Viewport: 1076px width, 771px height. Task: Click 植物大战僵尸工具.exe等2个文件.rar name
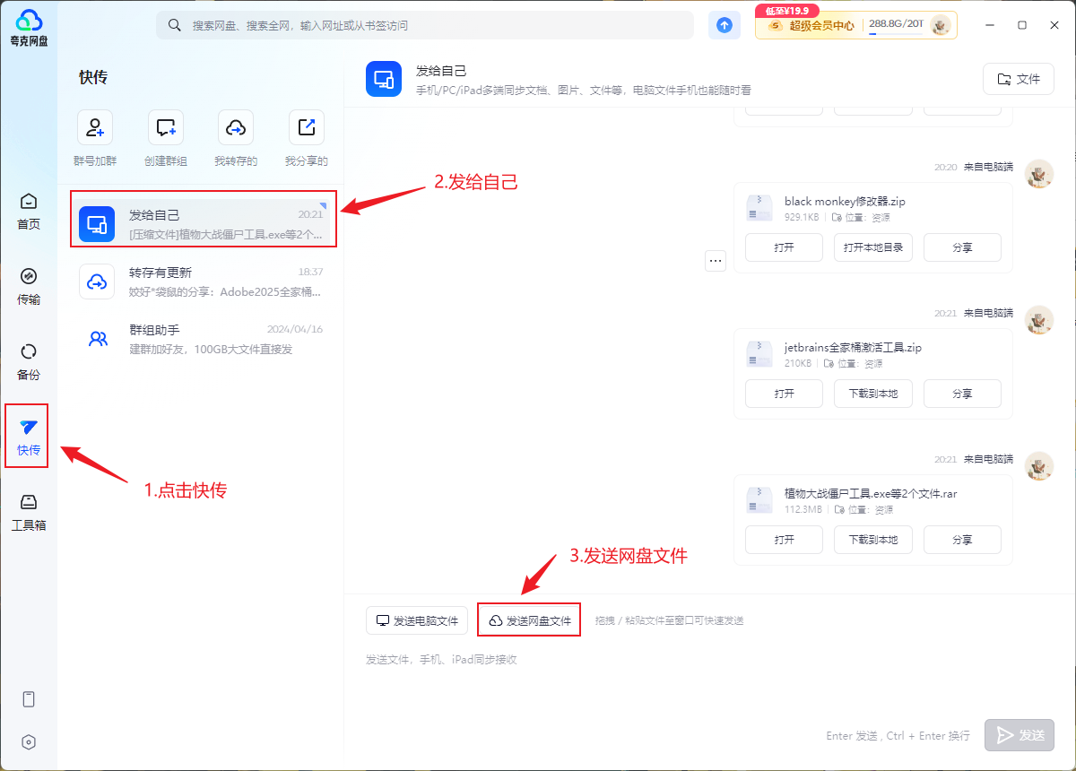click(x=872, y=493)
